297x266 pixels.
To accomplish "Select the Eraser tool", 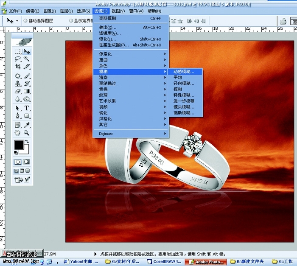I will pos(18,91).
